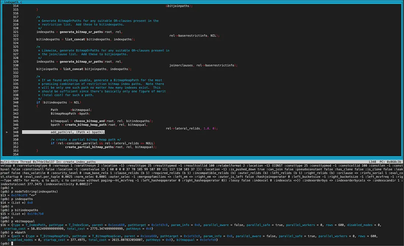The height and width of the screenshot is (246, 404).
Task: Click the 'p nodeToString(indexpaths)' command line
Action: tap(30, 191)
